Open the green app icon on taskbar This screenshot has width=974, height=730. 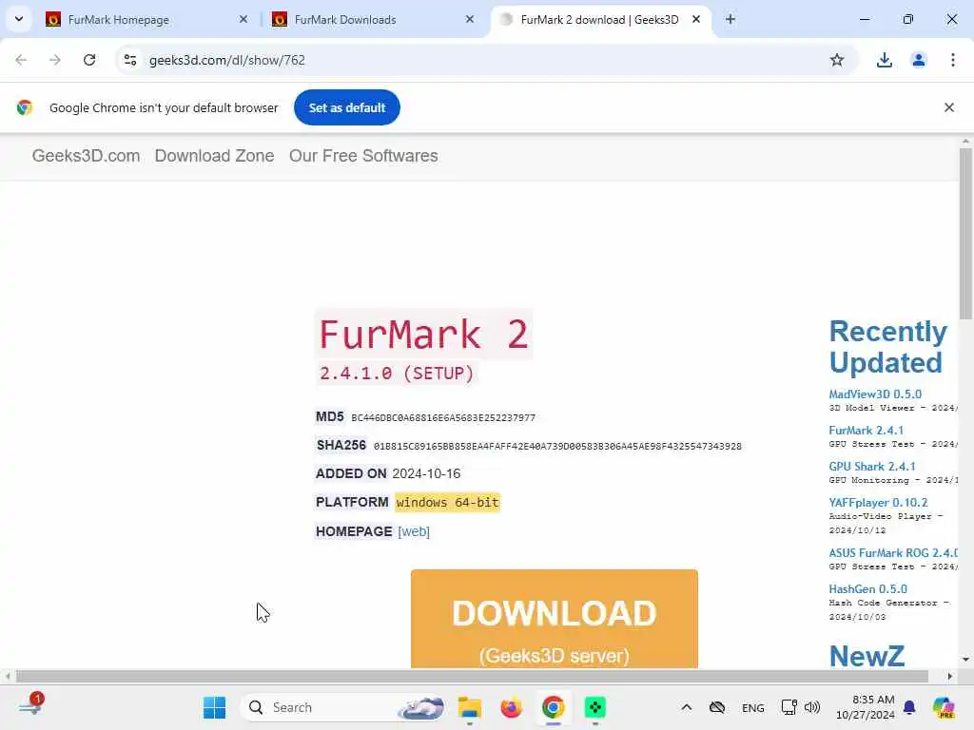[x=595, y=707]
